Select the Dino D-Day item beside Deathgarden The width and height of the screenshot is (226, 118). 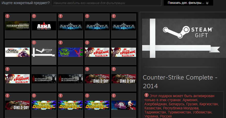(x=97, y=79)
